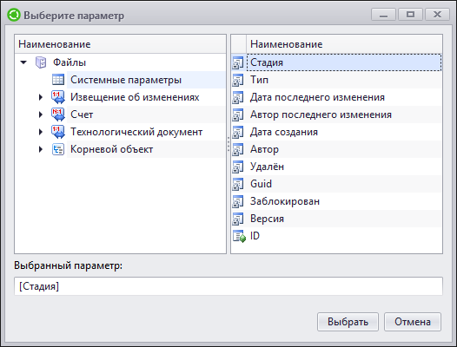Select the Дата создания parameter

point(336,132)
